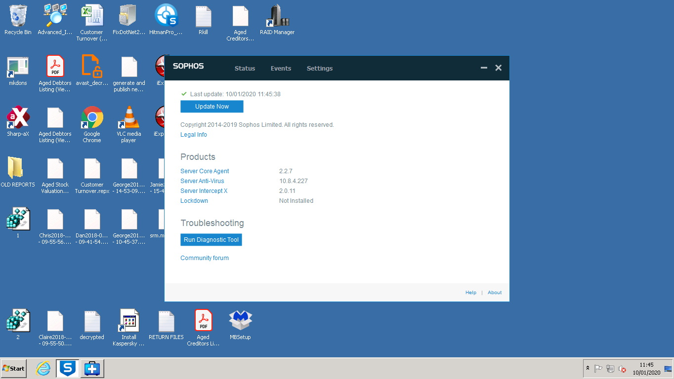Screen dimensions: 674x379
Task: Open the Help link in Sophos footer
Action: pyautogui.click(x=471, y=293)
